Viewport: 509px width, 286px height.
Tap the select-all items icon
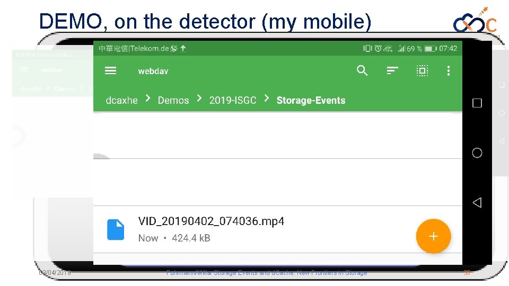tap(422, 70)
